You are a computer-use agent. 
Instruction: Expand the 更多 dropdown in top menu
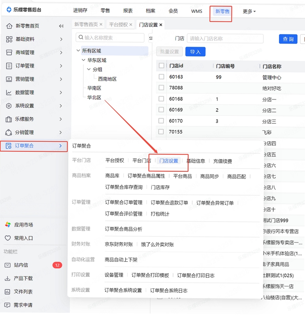pyautogui.click(x=249, y=11)
